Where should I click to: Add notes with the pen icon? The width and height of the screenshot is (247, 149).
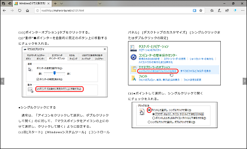click(x=220, y=11)
